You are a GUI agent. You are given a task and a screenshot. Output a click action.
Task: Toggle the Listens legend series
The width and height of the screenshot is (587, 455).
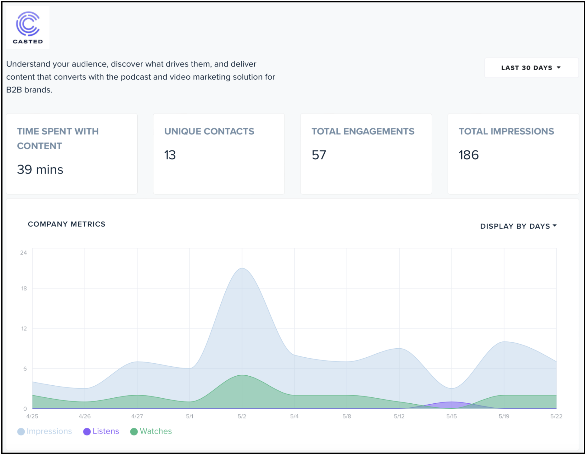coord(101,431)
